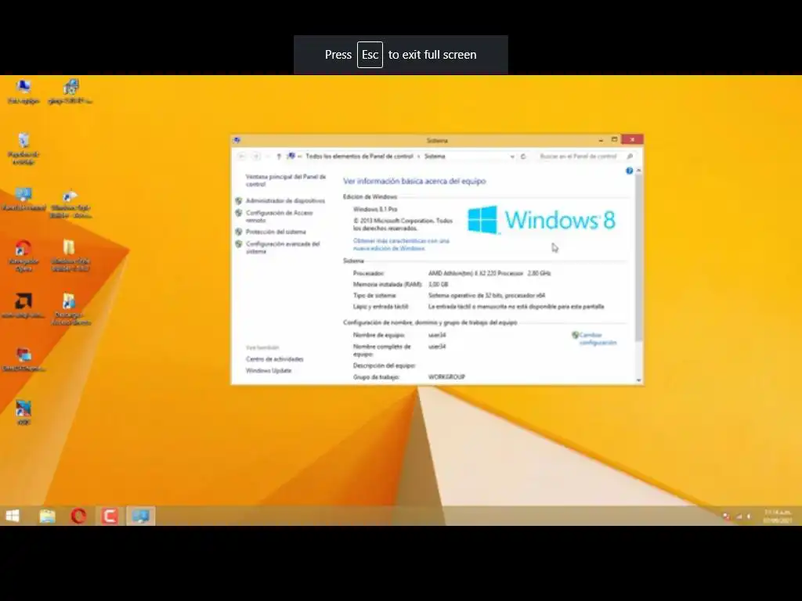Click the Back arrow in Sistema window

[x=242, y=157]
